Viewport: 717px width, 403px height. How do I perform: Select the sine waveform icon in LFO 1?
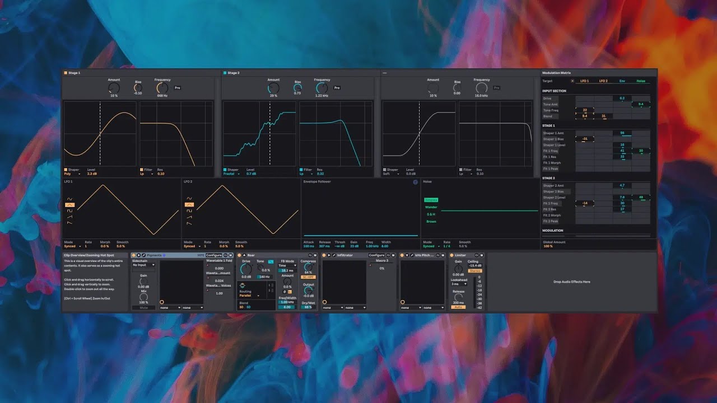70,199
